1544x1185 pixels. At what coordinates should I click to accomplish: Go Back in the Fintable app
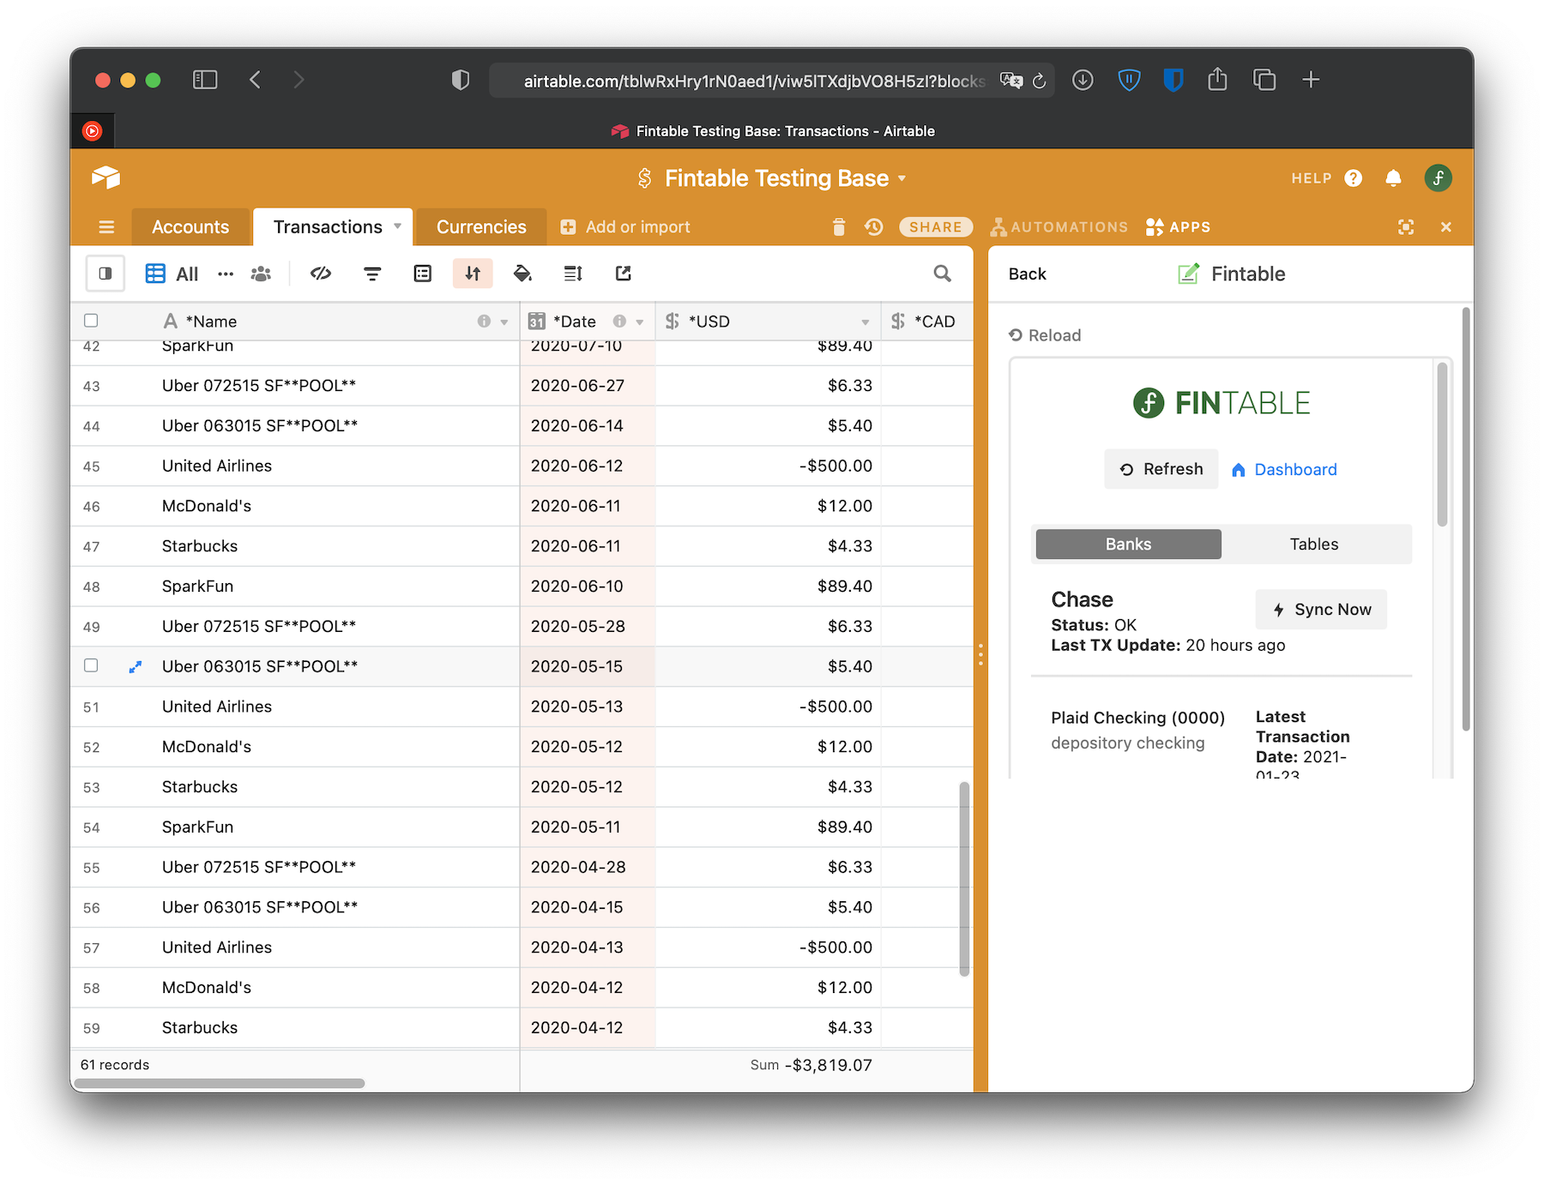coord(1028,274)
